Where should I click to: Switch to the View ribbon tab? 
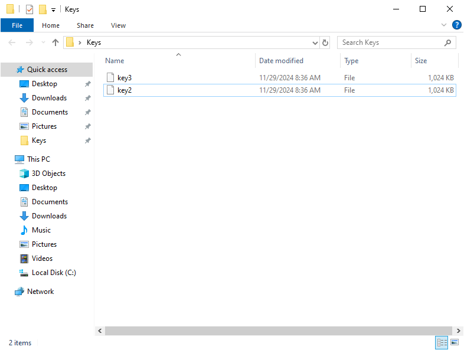(119, 25)
